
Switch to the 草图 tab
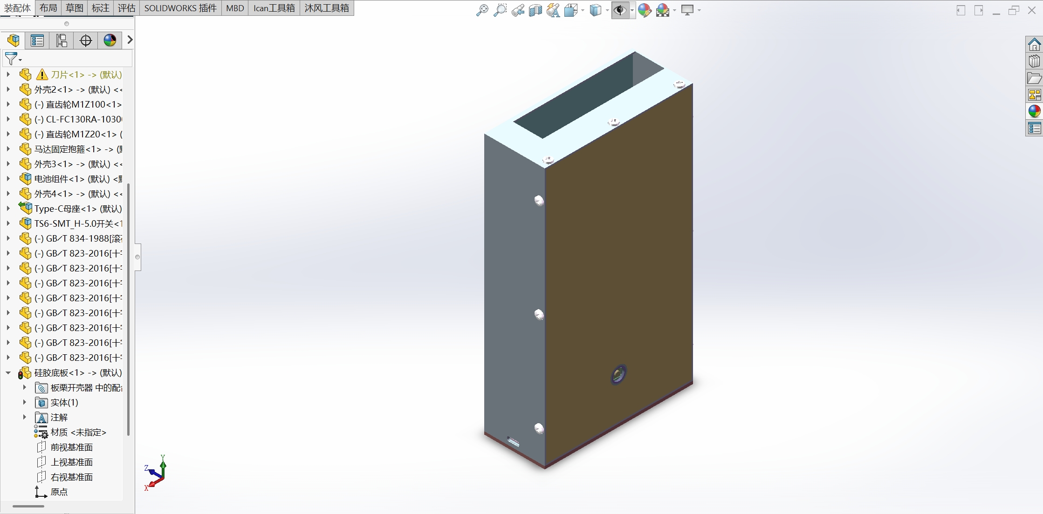tap(75, 8)
